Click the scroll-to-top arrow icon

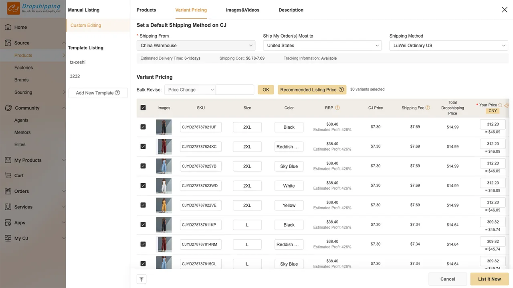[141, 279]
